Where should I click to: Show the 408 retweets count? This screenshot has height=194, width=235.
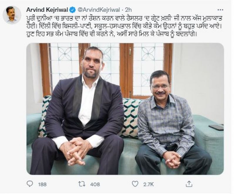95,184
